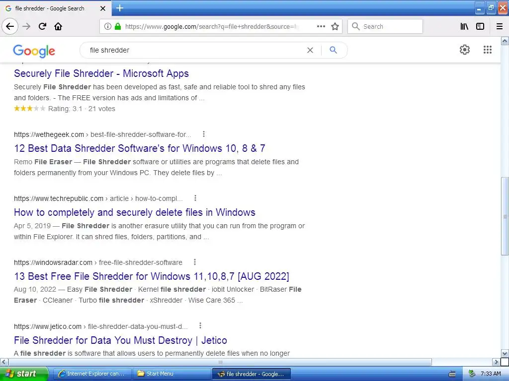Viewport: 509px width, 381px height.
Task: Click the vertical scrollbar thumb
Action: coord(505,216)
